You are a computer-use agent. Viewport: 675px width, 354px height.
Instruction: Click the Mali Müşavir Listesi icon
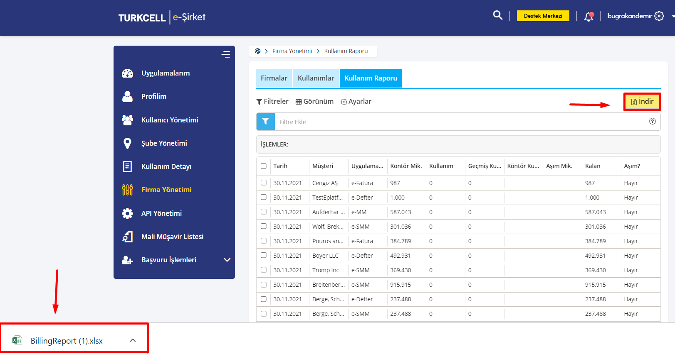(127, 237)
